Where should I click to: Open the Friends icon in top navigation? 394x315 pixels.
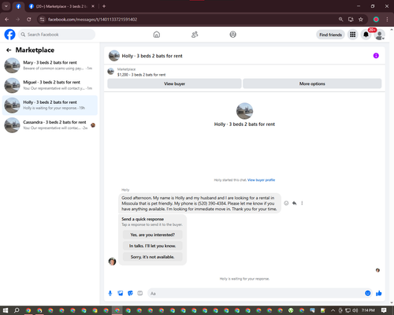195,35
